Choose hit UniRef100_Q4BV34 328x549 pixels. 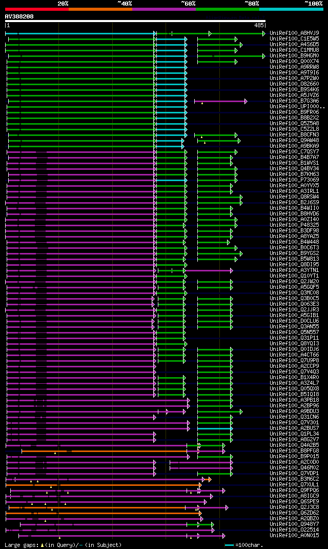[x=294, y=168]
